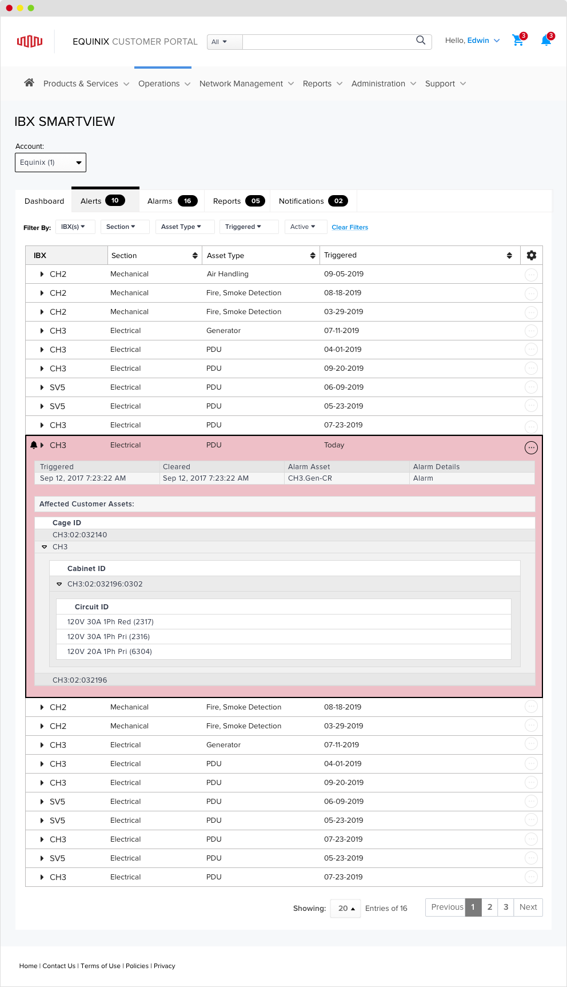Viewport: 567px width, 987px height.
Task: Open table settings gear icon
Action: [532, 255]
